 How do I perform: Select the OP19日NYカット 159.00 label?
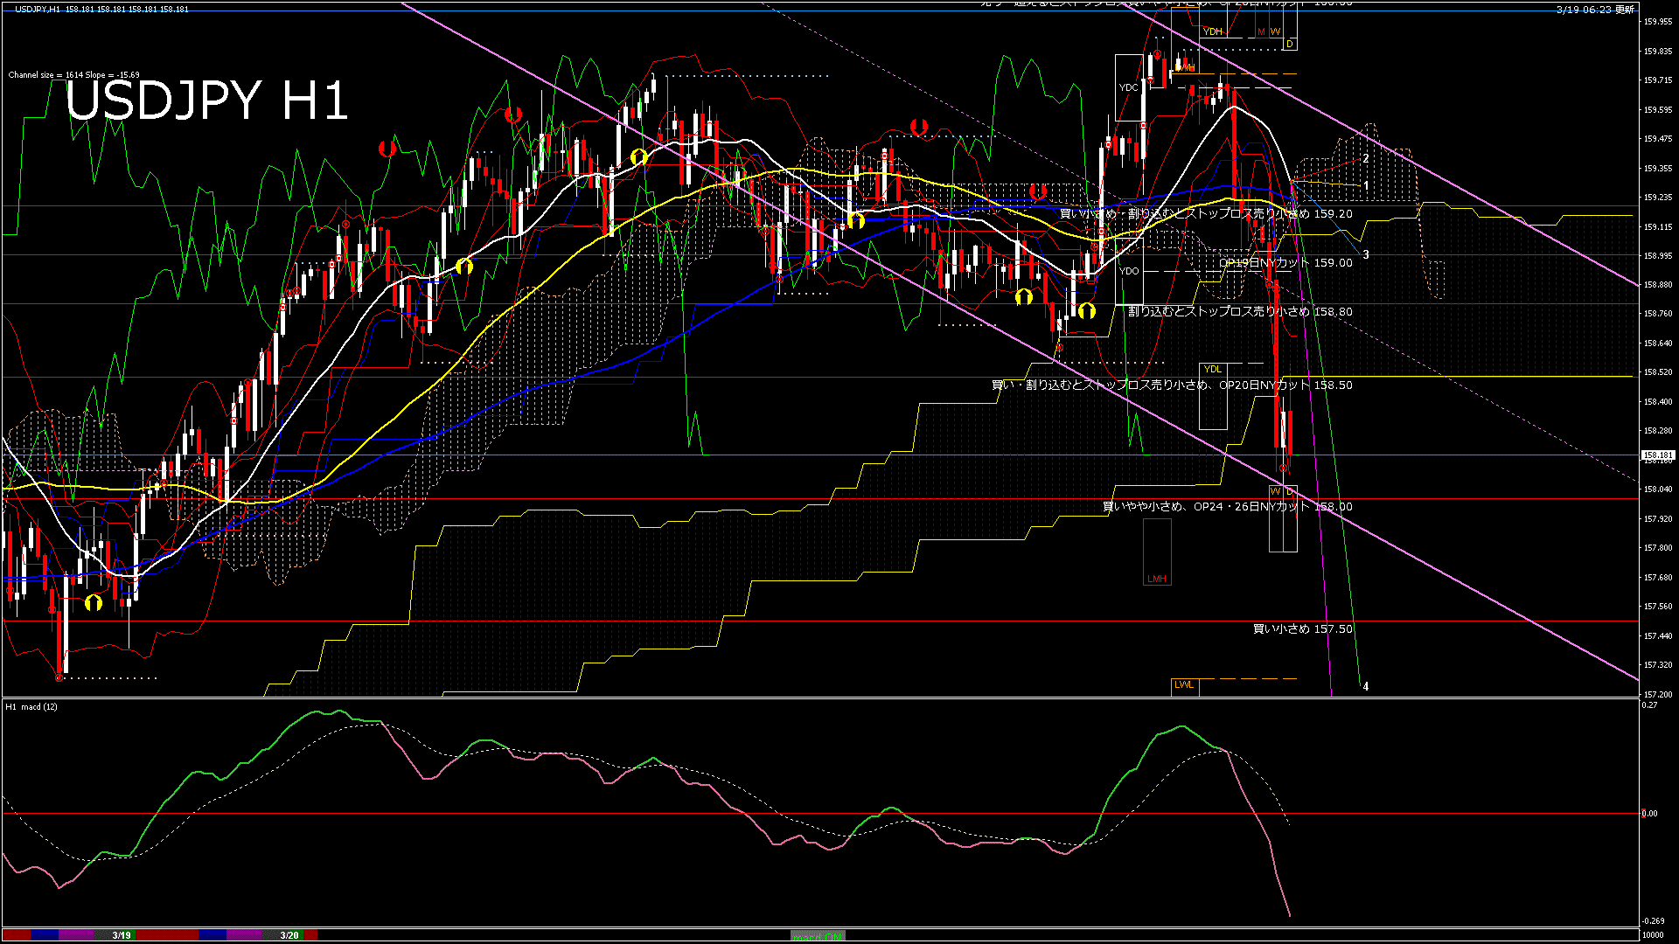coord(1285,262)
